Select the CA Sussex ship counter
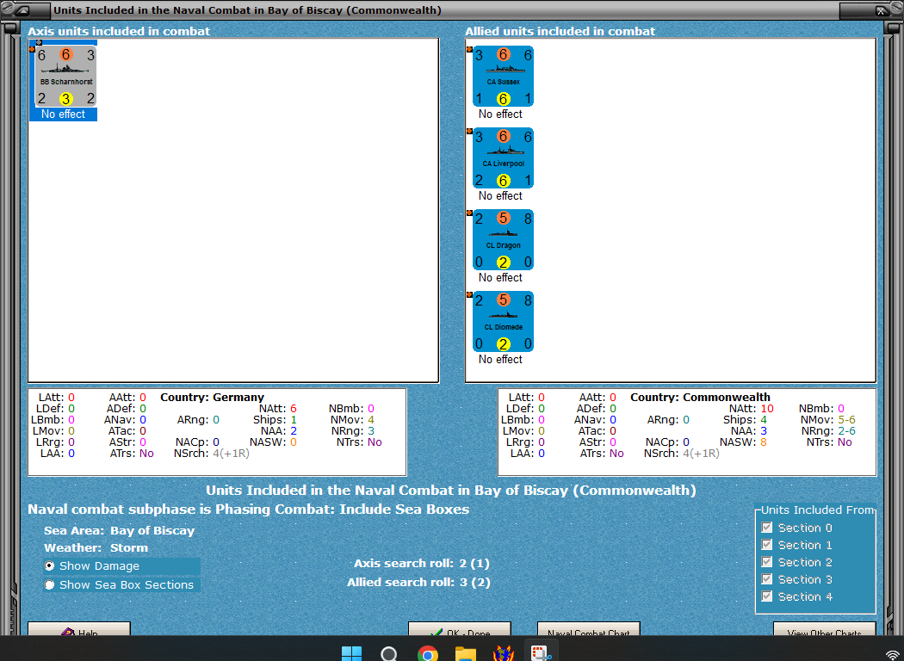This screenshot has width=904, height=661. pyautogui.click(x=503, y=76)
